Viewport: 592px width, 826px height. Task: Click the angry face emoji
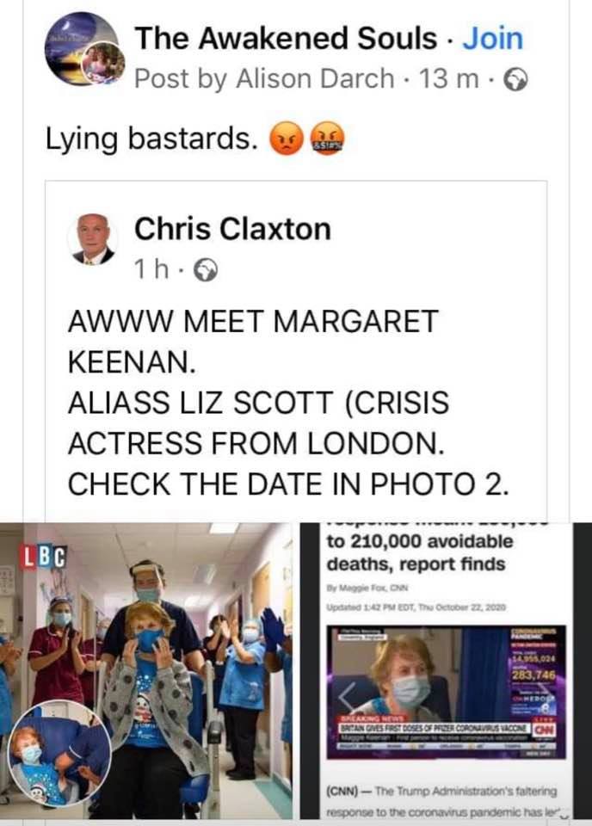286,139
